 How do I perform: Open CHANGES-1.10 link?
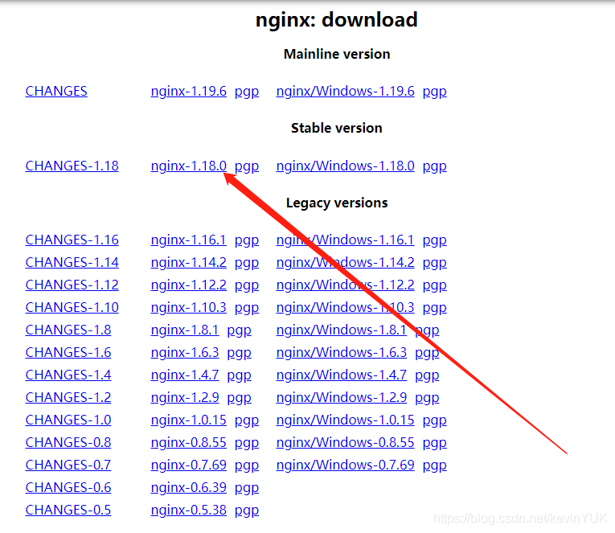click(x=72, y=307)
